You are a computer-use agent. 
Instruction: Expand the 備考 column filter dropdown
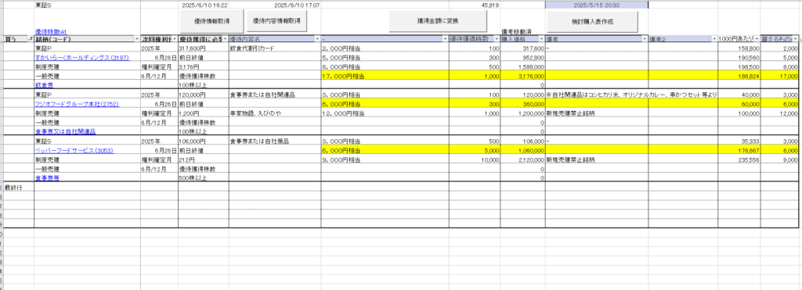(645, 39)
